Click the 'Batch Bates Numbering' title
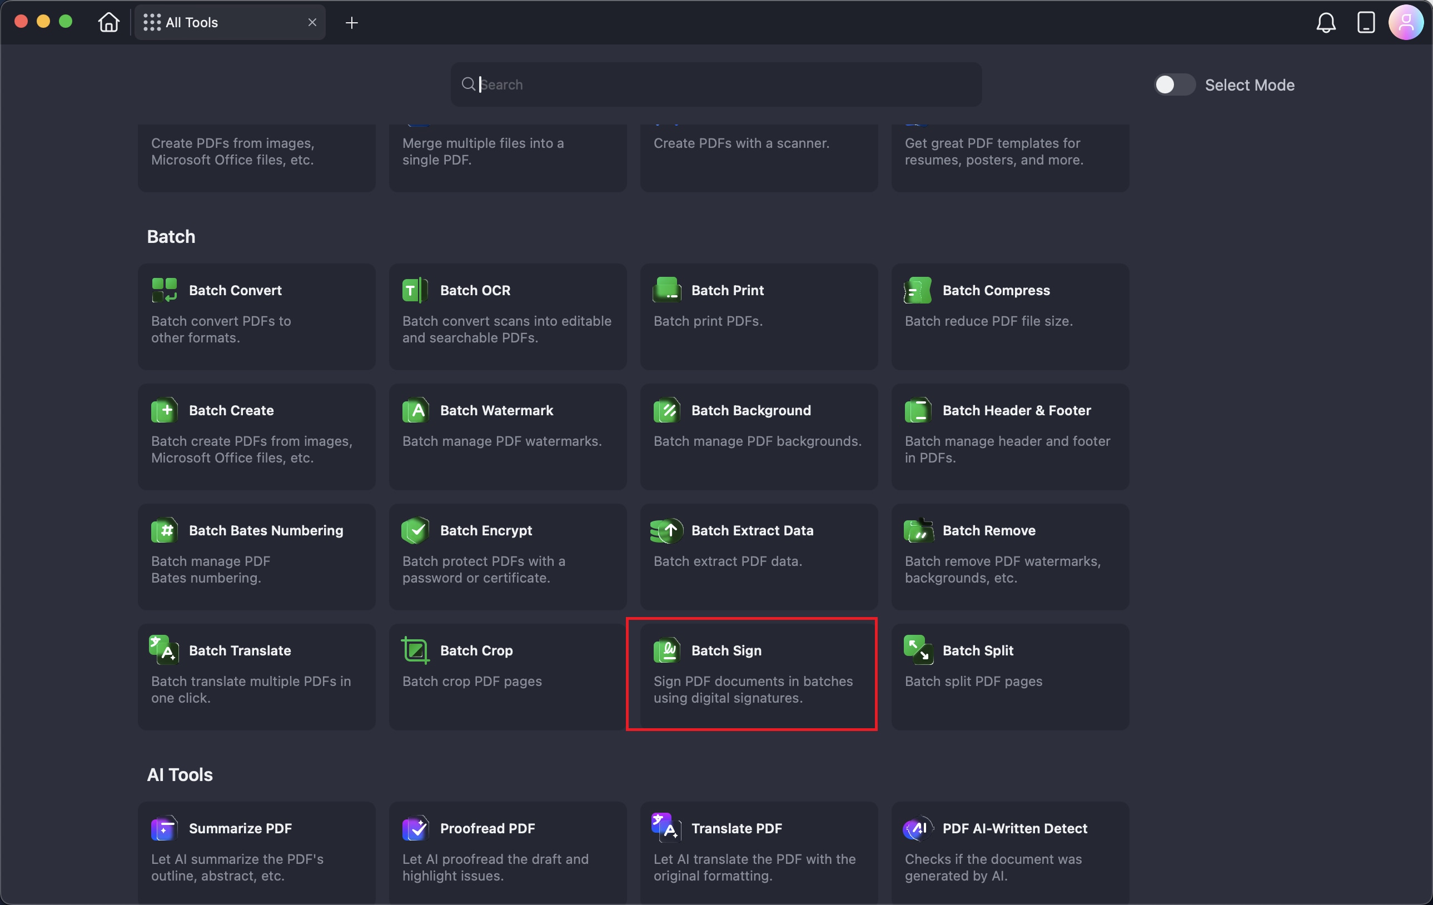Screen dimensions: 1433x905 coord(266,531)
